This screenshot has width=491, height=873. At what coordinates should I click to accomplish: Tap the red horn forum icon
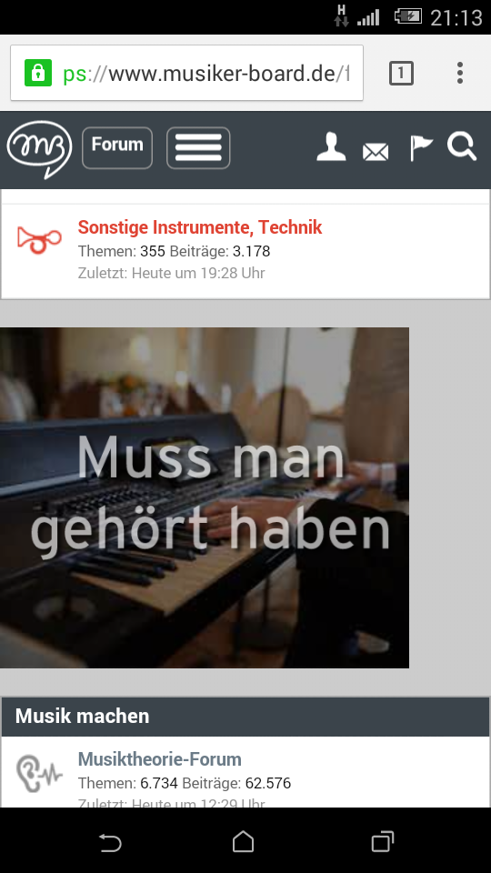pyautogui.click(x=39, y=240)
